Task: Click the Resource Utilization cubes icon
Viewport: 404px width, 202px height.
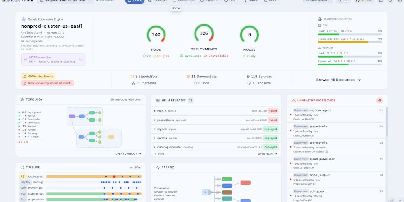Action: [320, 19]
